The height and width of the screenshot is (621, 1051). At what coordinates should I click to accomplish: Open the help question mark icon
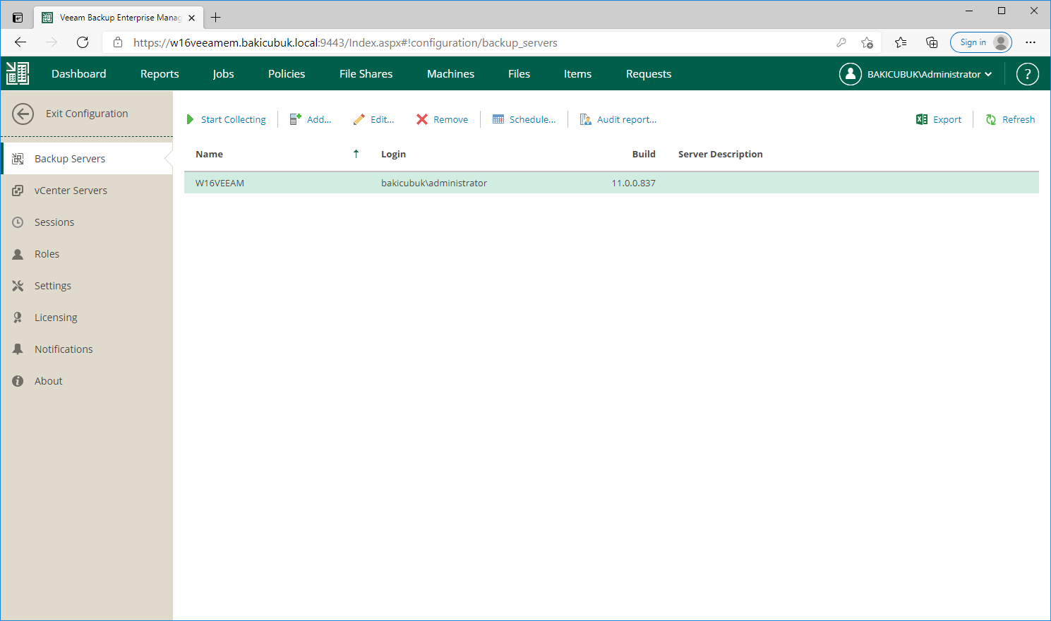(x=1027, y=74)
